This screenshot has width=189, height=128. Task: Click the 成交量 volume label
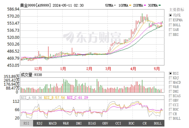26,75
